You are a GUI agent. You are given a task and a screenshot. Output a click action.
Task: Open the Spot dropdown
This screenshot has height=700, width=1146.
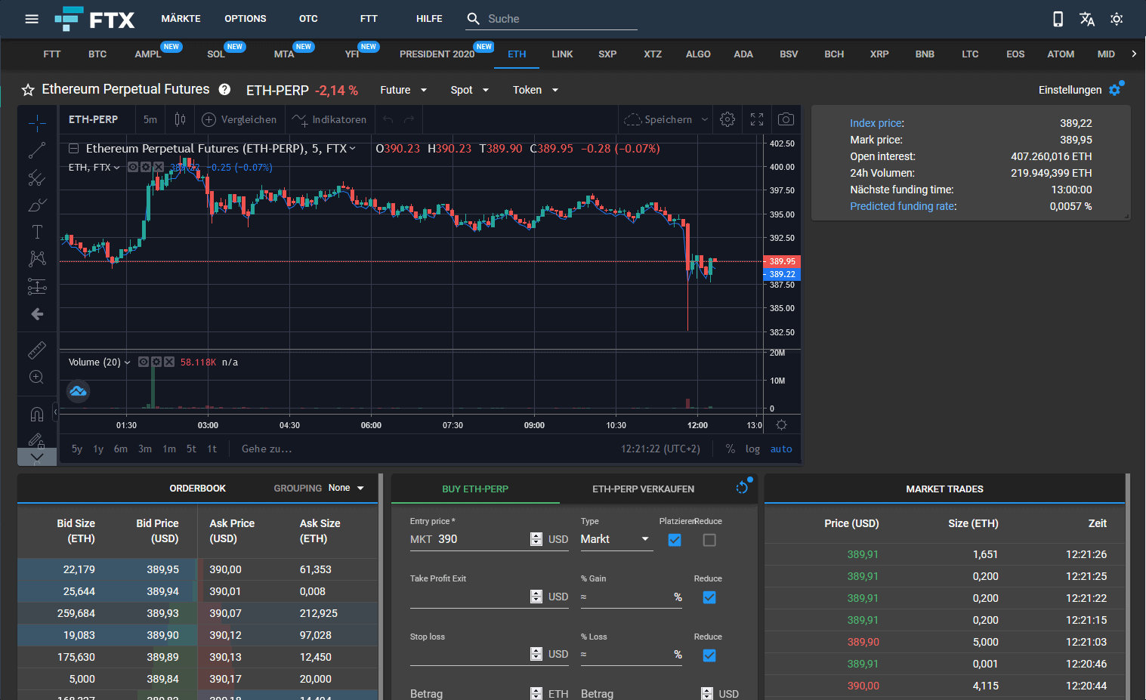469,90
